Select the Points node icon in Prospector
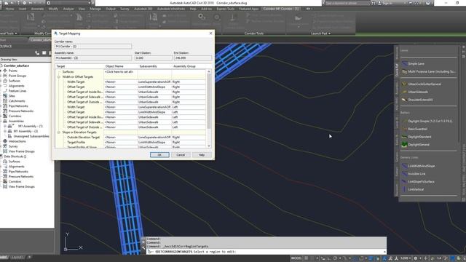This screenshot has width=466, height=262. [x=5, y=71]
